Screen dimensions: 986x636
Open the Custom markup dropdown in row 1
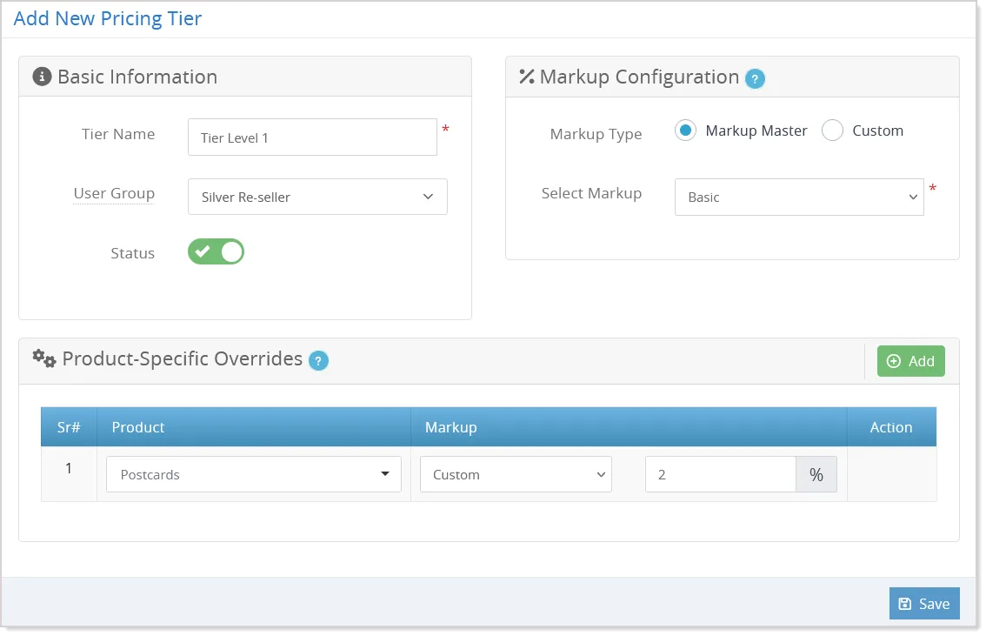[516, 474]
